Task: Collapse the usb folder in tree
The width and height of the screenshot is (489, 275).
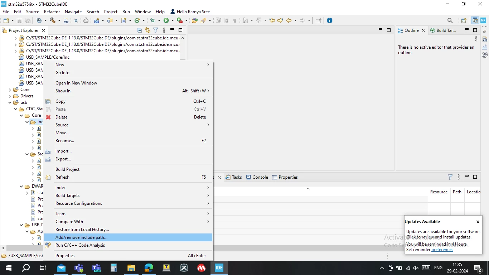Action: pyautogui.click(x=10, y=102)
